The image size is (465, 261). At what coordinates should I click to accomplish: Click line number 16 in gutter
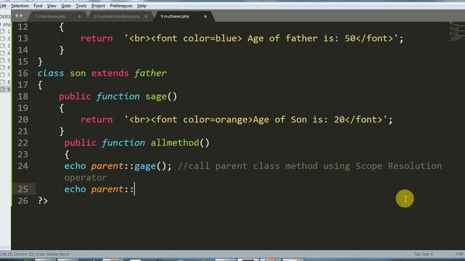point(23,73)
